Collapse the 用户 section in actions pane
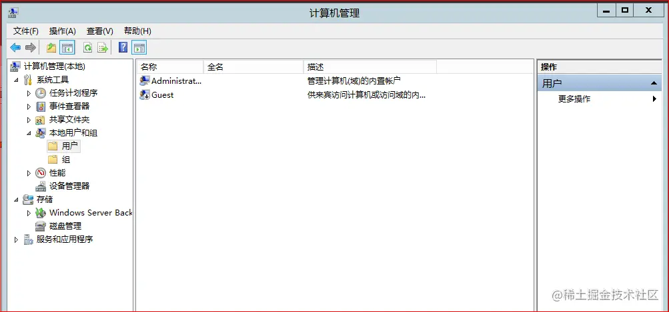669x312 pixels. click(x=654, y=83)
